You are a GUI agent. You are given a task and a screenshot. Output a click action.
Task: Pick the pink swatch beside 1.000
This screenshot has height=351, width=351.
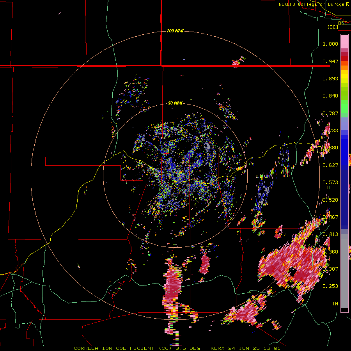[x=344, y=42]
